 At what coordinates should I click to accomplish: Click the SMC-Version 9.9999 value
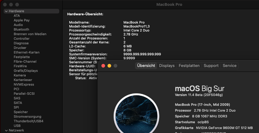(x=129, y=58)
